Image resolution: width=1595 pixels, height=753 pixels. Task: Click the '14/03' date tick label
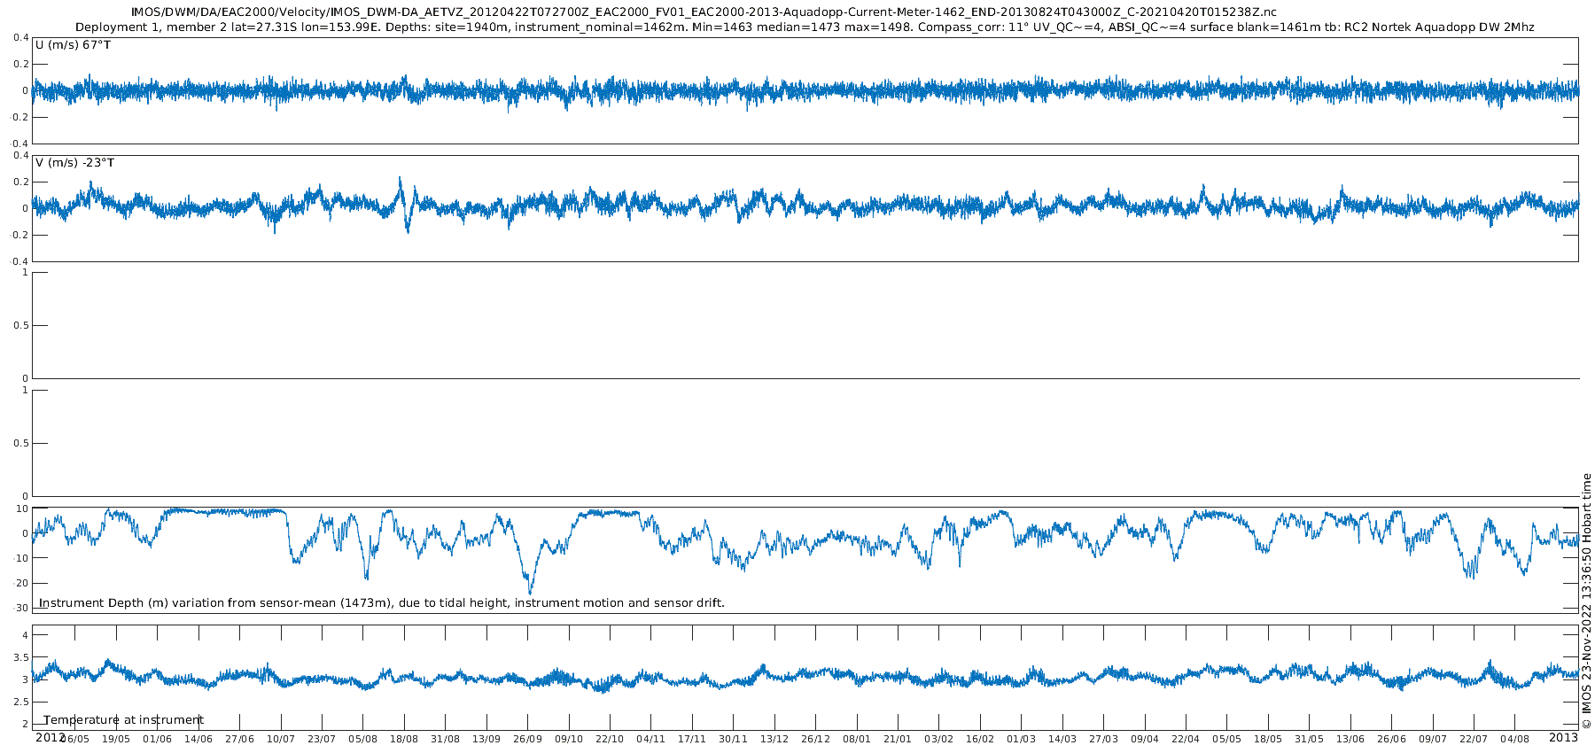[x=1063, y=739]
